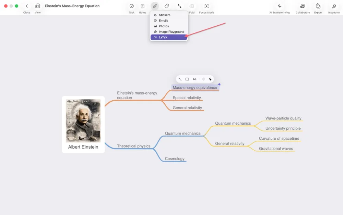Screen dimensions: 343x215
Task: Click the boundary rectangle icon in floating toolbar
Action: (187, 79)
